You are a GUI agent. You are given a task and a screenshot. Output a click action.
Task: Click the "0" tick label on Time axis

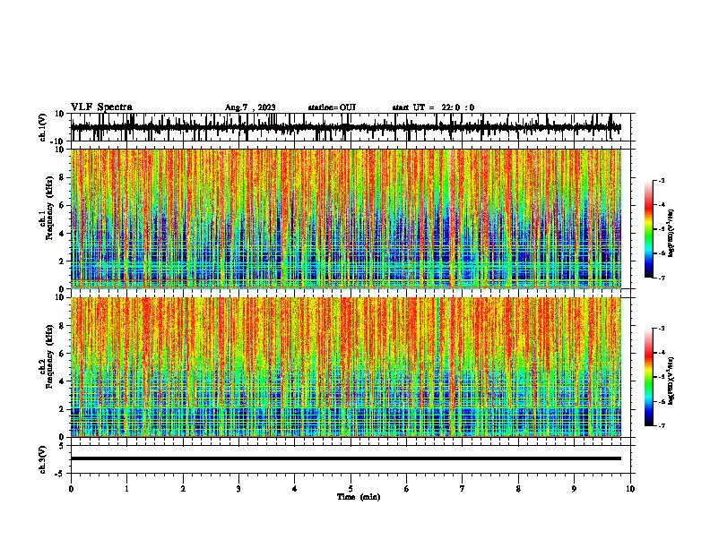[71, 488]
